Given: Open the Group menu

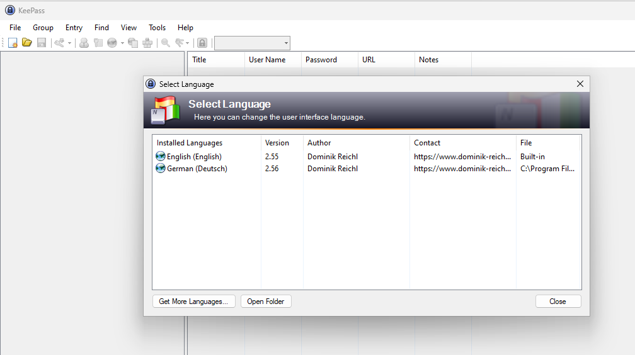Looking at the screenshot, I should pyautogui.click(x=43, y=28).
